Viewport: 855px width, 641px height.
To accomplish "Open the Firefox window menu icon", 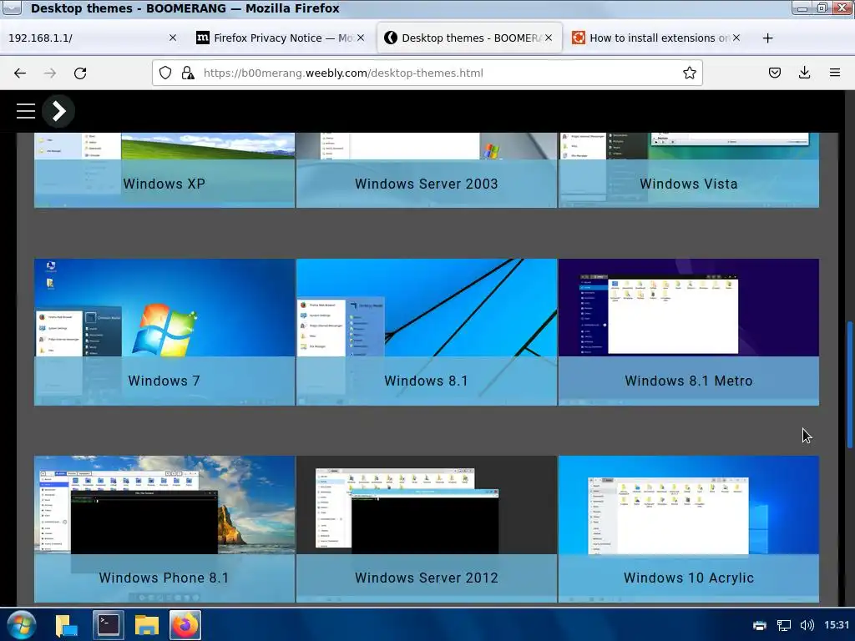I will tap(12, 8).
